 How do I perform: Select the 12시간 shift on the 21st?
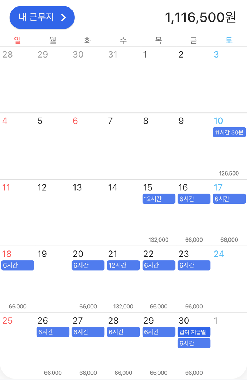[x=123, y=265]
